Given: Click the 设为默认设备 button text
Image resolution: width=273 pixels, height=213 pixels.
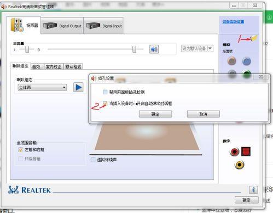Looking at the screenshot, I should click(x=194, y=48).
